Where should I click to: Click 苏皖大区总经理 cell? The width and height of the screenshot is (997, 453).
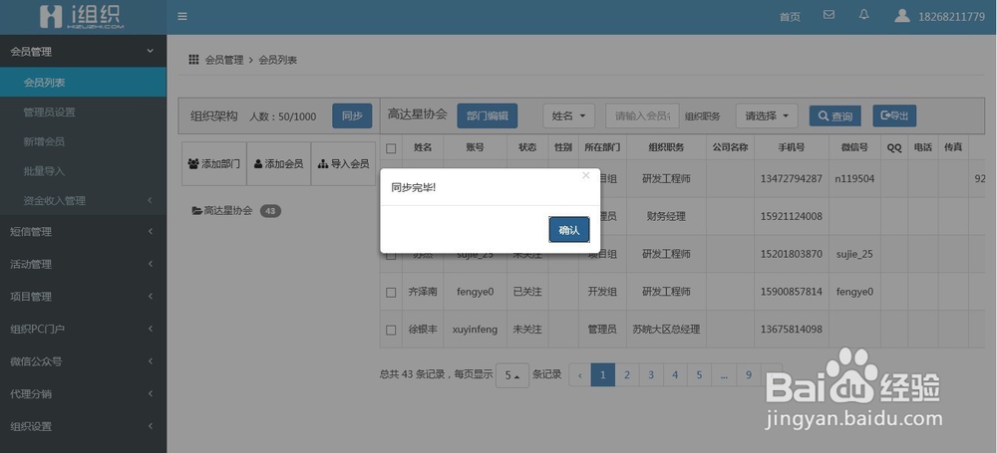(x=666, y=330)
